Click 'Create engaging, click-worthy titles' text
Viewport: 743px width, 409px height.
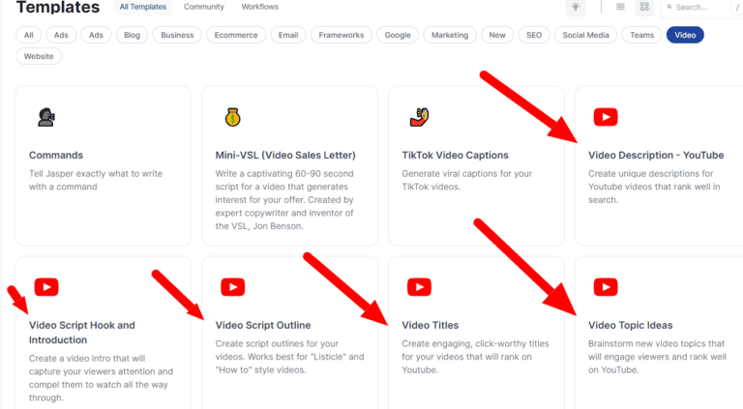pyautogui.click(x=475, y=357)
